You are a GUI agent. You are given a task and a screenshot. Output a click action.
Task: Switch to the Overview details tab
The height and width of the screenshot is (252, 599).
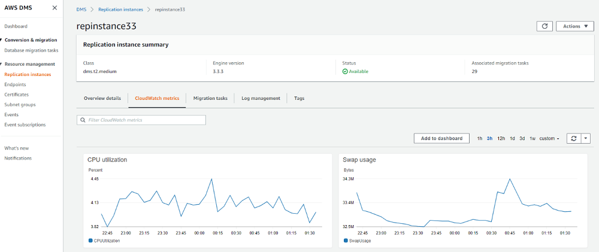pyautogui.click(x=102, y=98)
